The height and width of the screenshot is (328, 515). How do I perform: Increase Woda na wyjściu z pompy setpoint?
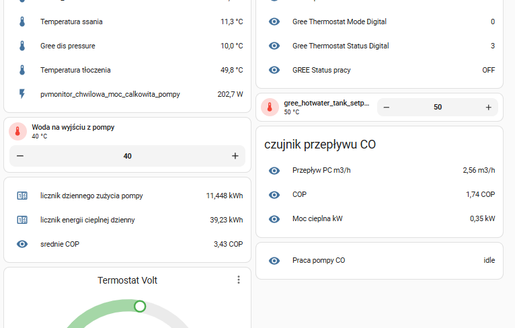point(235,156)
